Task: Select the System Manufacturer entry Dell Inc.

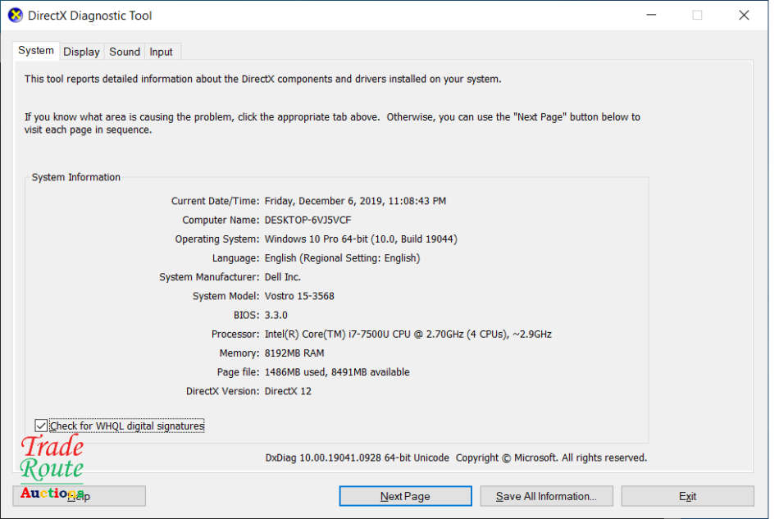Action: click(285, 276)
